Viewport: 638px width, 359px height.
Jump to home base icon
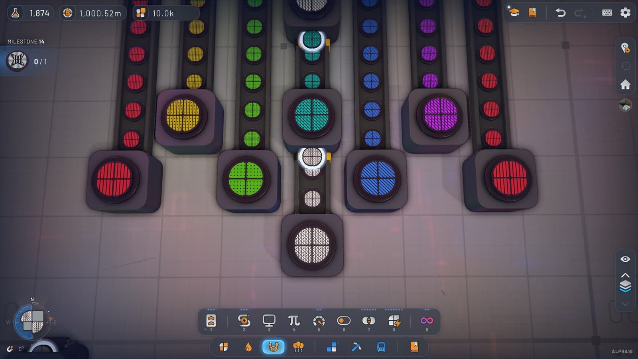click(625, 84)
